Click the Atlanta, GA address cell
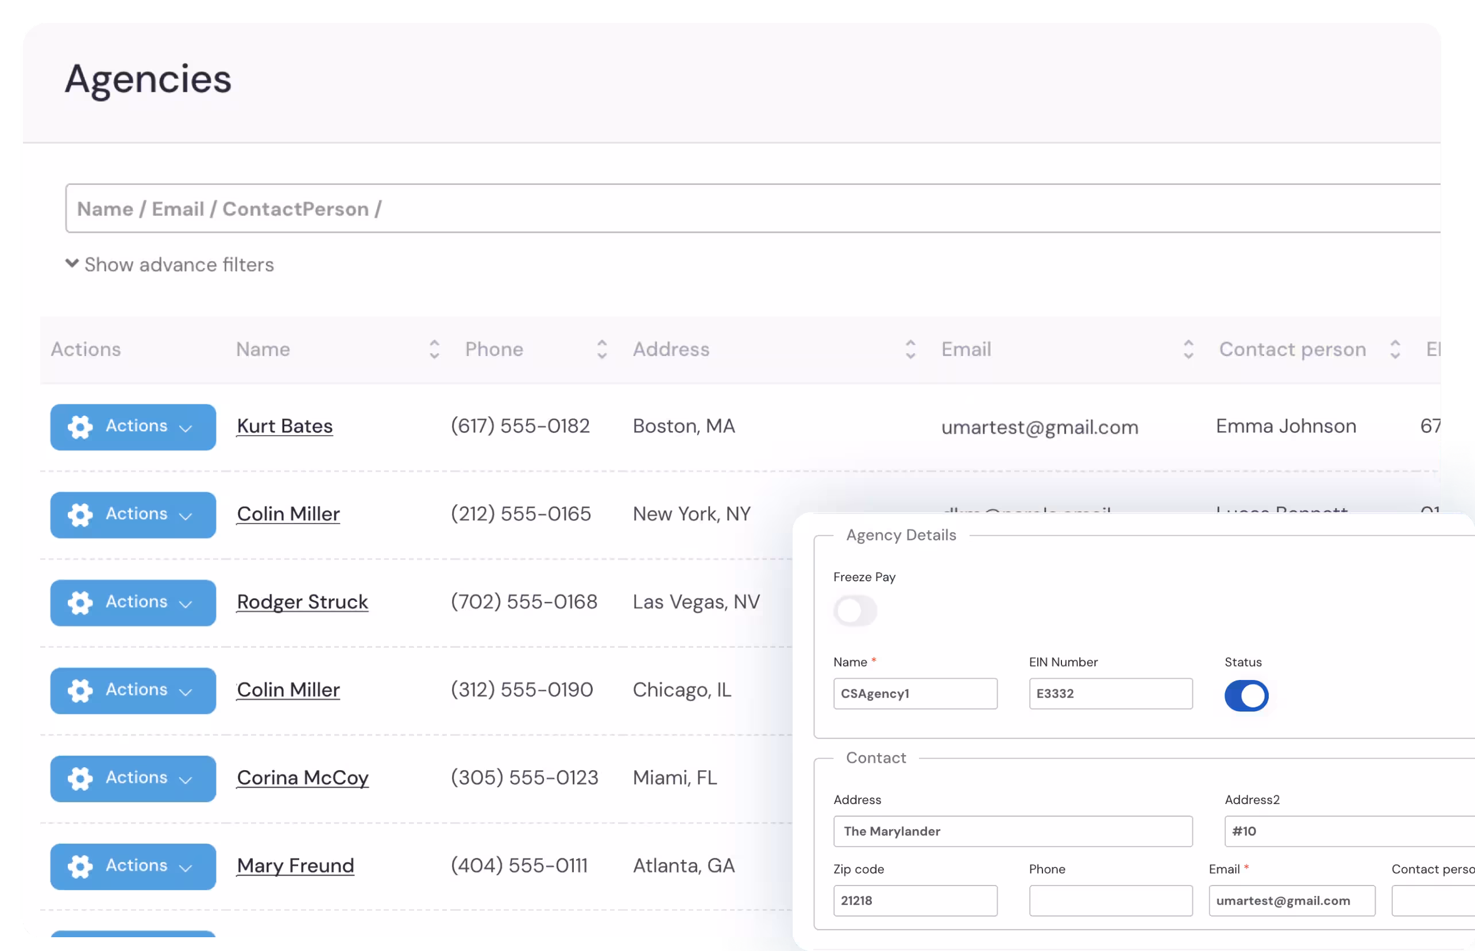This screenshot has height=951, width=1475. pos(684,865)
